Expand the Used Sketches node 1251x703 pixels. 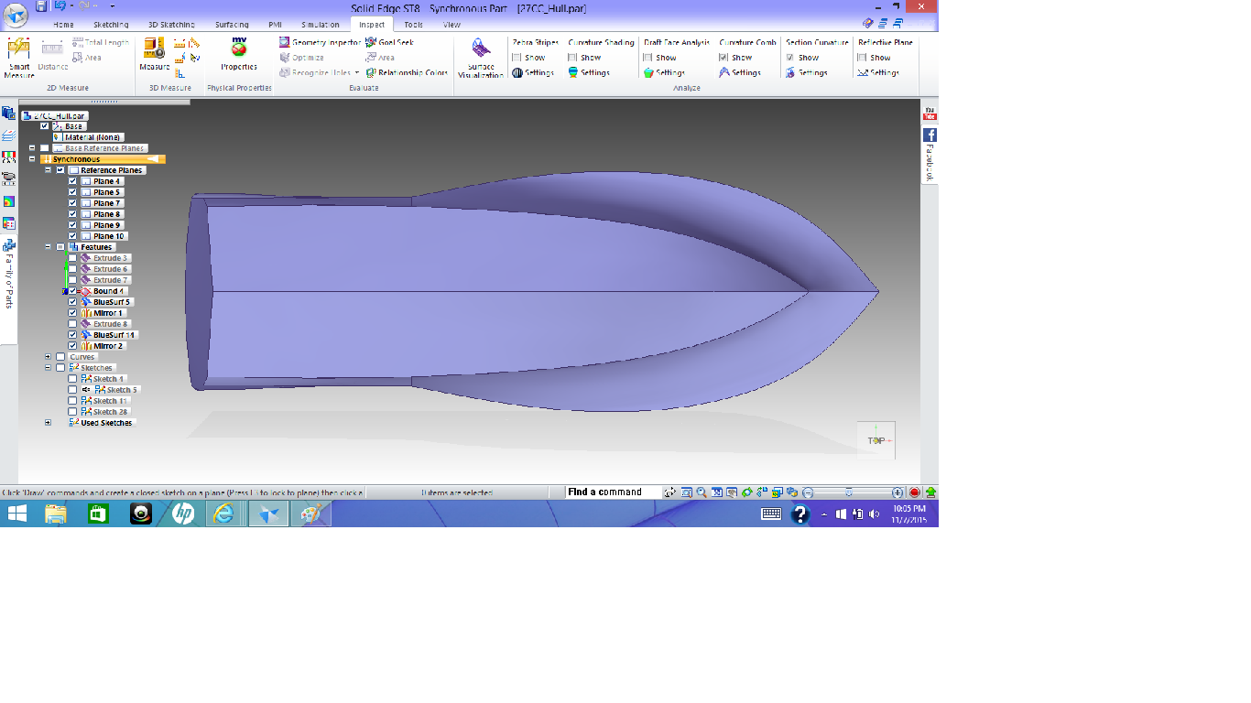coord(48,423)
